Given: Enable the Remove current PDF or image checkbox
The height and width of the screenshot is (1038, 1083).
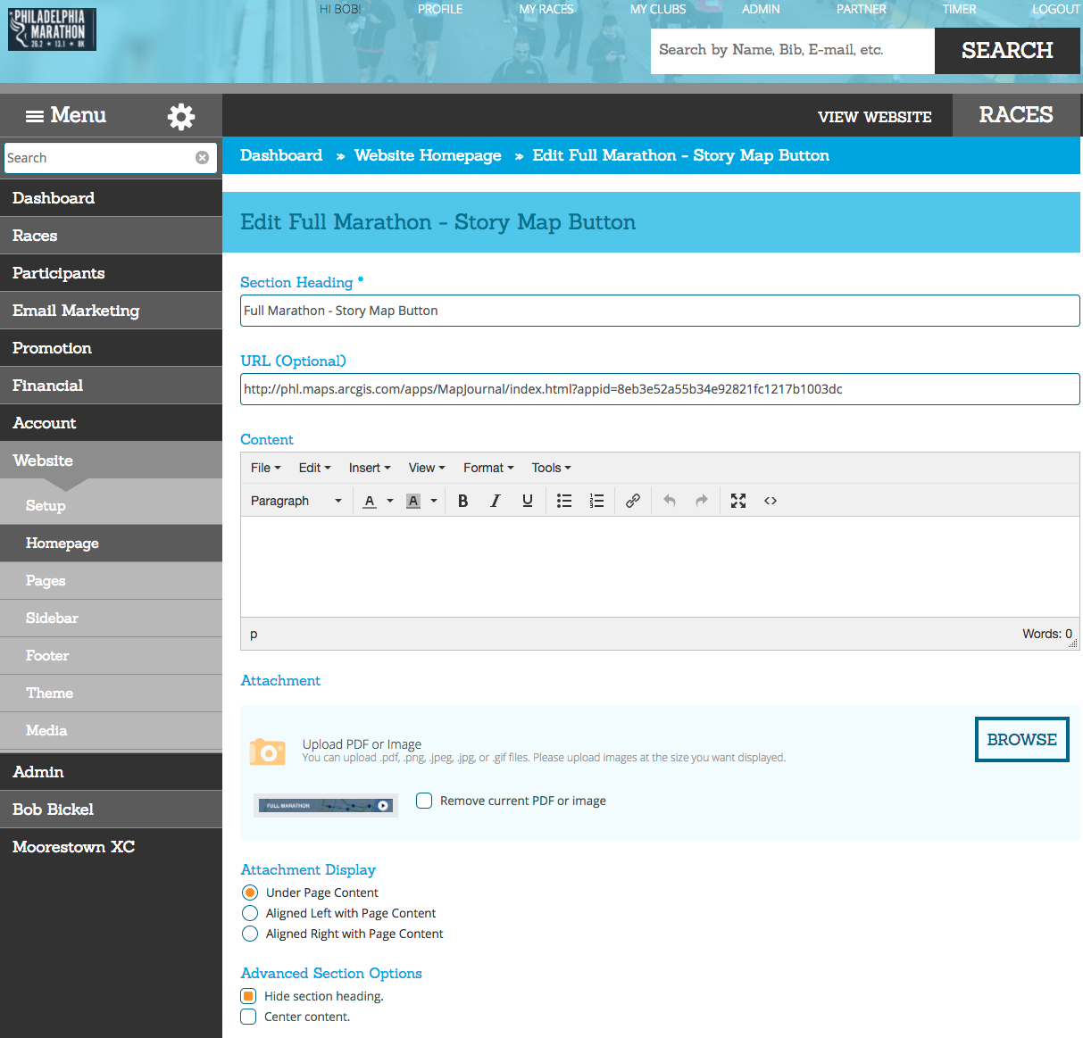Looking at the screenshot, I should pyautogui.click(x=423, y=801).
